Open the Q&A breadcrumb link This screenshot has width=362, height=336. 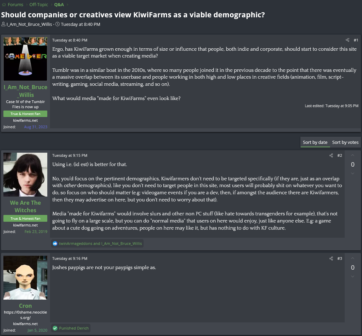pos(59,5)
